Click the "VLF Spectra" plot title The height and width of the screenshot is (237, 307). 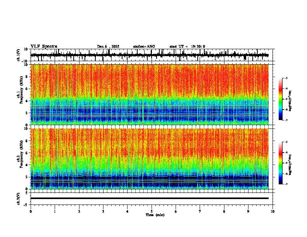[x=44, y=46]
